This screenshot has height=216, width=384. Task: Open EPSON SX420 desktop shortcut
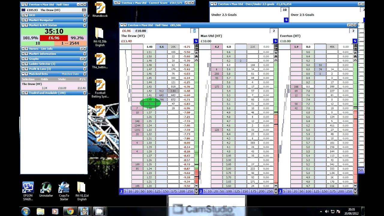pyautogui.click(x=28, y=191)
